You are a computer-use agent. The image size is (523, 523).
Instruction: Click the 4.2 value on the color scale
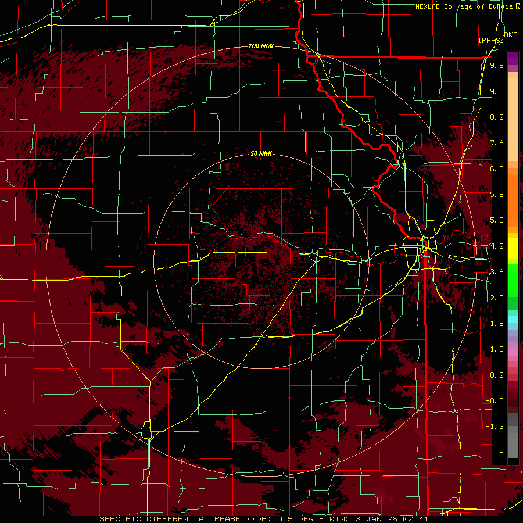point(497,246)
